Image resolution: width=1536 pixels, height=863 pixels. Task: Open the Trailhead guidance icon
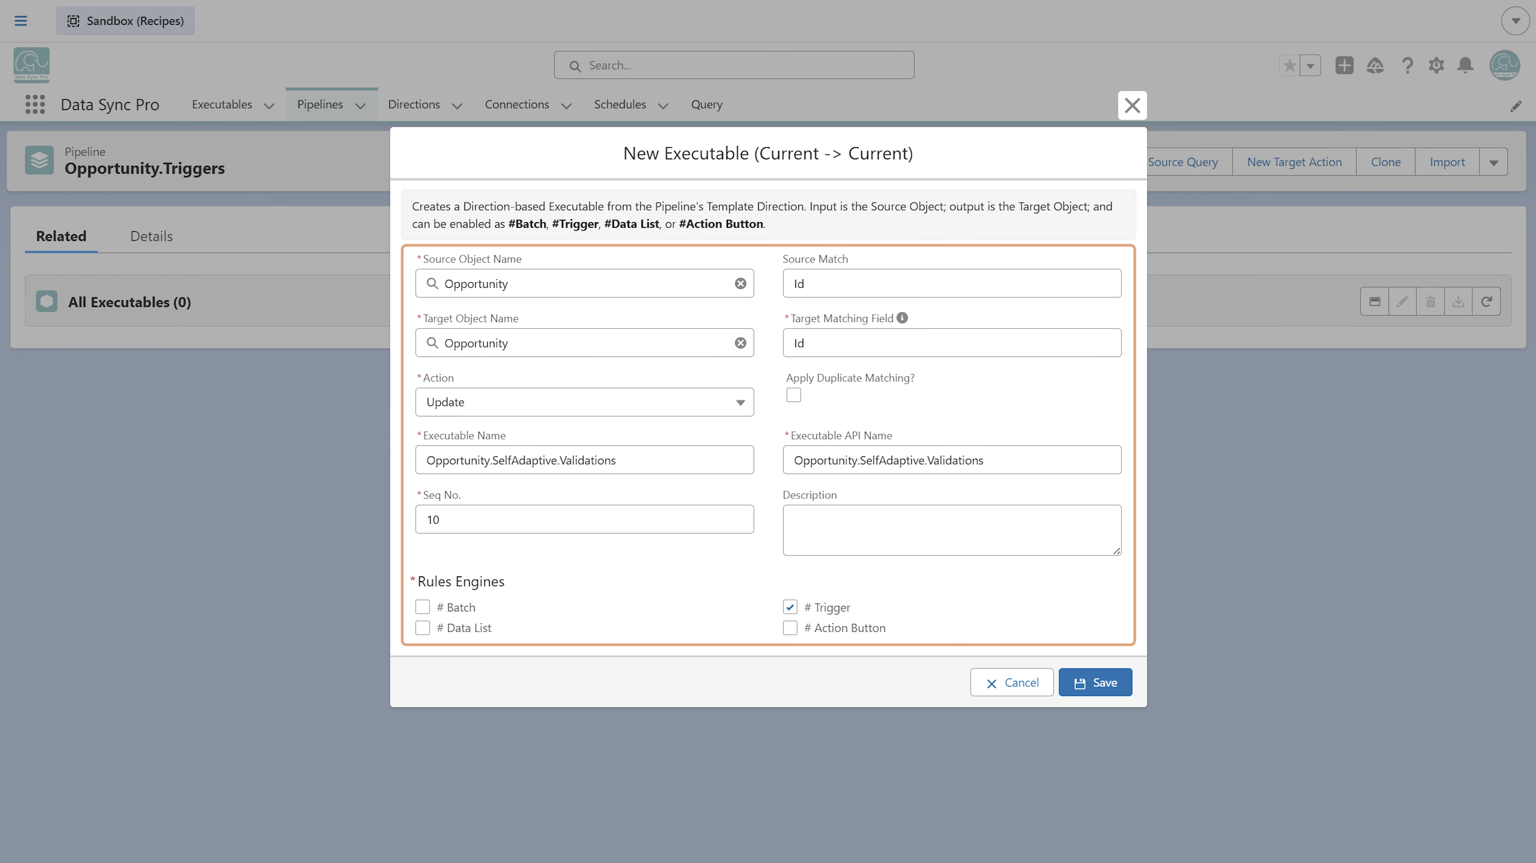[x=1375, y=66]
